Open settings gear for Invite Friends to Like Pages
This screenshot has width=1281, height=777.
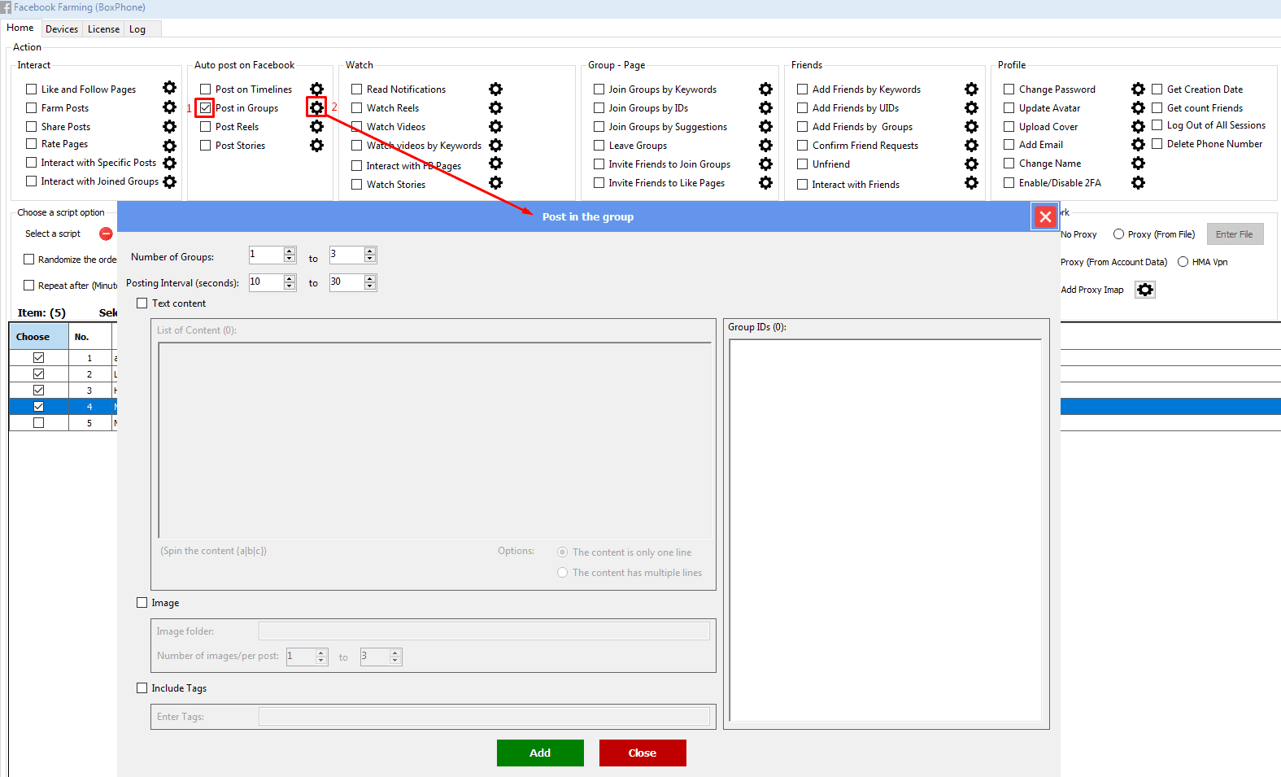765,182
